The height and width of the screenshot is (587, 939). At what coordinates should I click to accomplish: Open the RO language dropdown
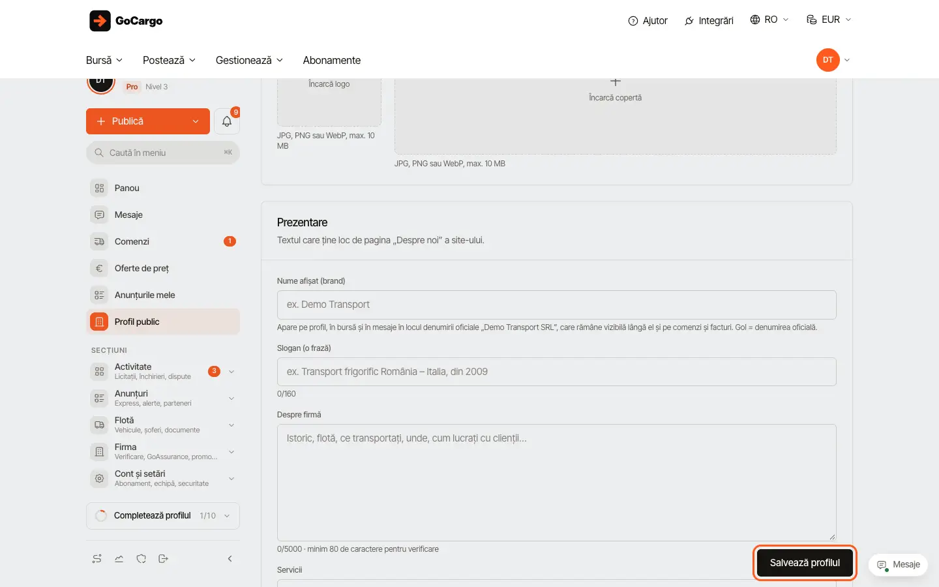(769, 20)
